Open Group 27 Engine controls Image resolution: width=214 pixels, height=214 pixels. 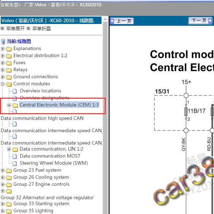[41, 184]
